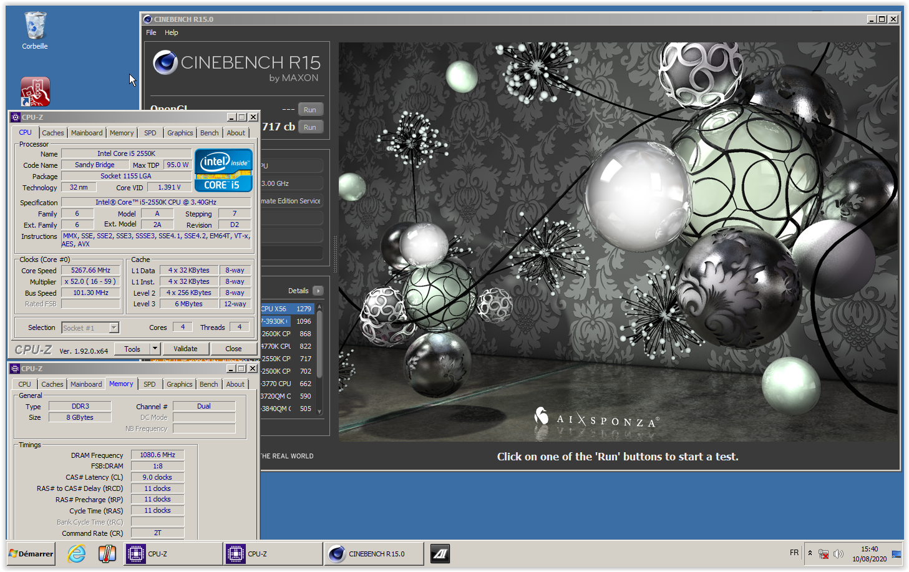Image resolution: width=909 pixels, height=572 pixels.
Task: Click the Name field Intel Core i5 2550K
Action: (x=126, y=153)
